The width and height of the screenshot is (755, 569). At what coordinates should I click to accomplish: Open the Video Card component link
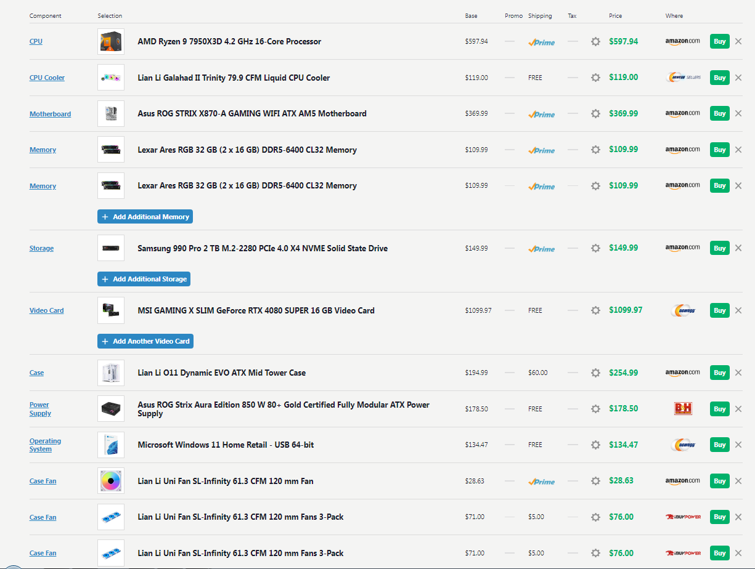coord(46,310)
